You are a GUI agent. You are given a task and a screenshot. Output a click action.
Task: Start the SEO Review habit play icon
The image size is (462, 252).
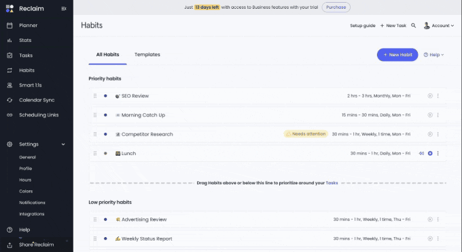[x=430, y=96]
